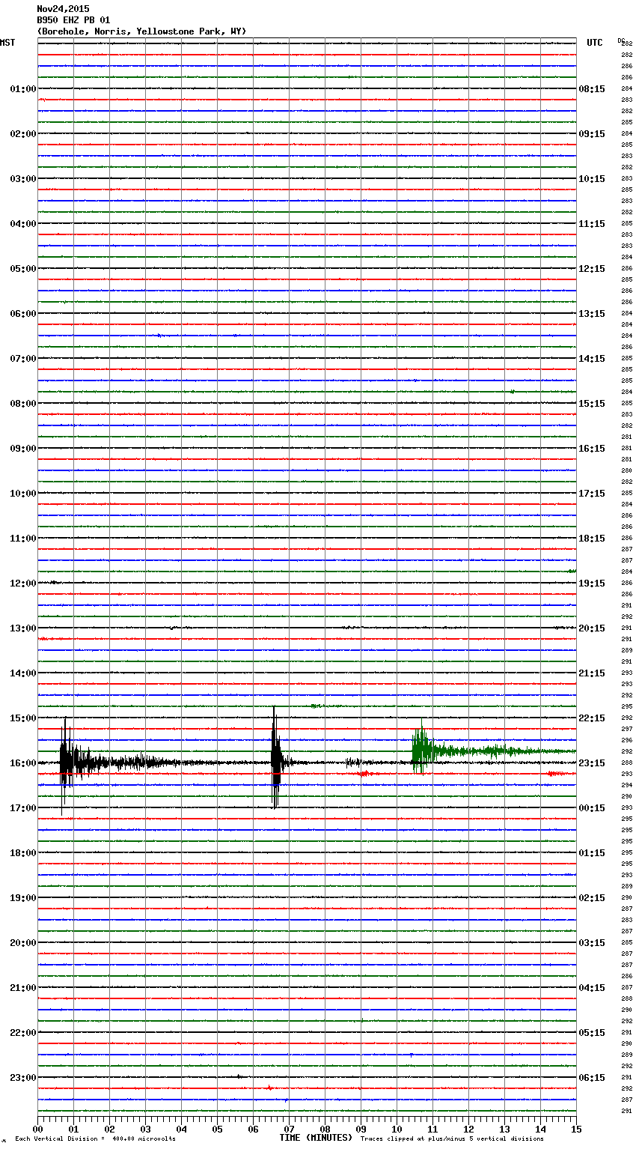Screen dimensions: 636x1149
Task: Select the 03:00 MST time label
Action: pyautogui.click(x=23, y=179)
